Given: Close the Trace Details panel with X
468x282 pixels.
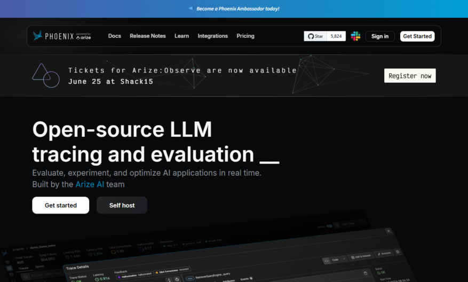Looking at the screenshot, I should [x=388, y=231].
